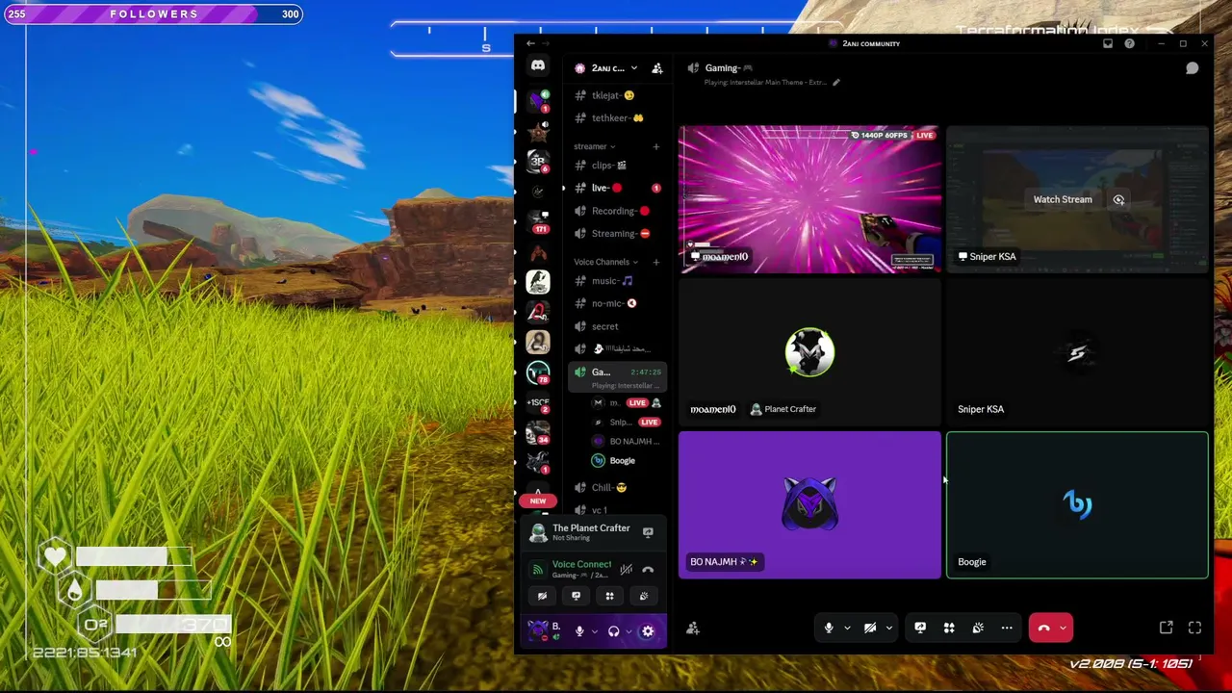Open the 3B server with 6 badge
The height and width of the screenshot is (693, 1232).
click(x=538, y=160)
